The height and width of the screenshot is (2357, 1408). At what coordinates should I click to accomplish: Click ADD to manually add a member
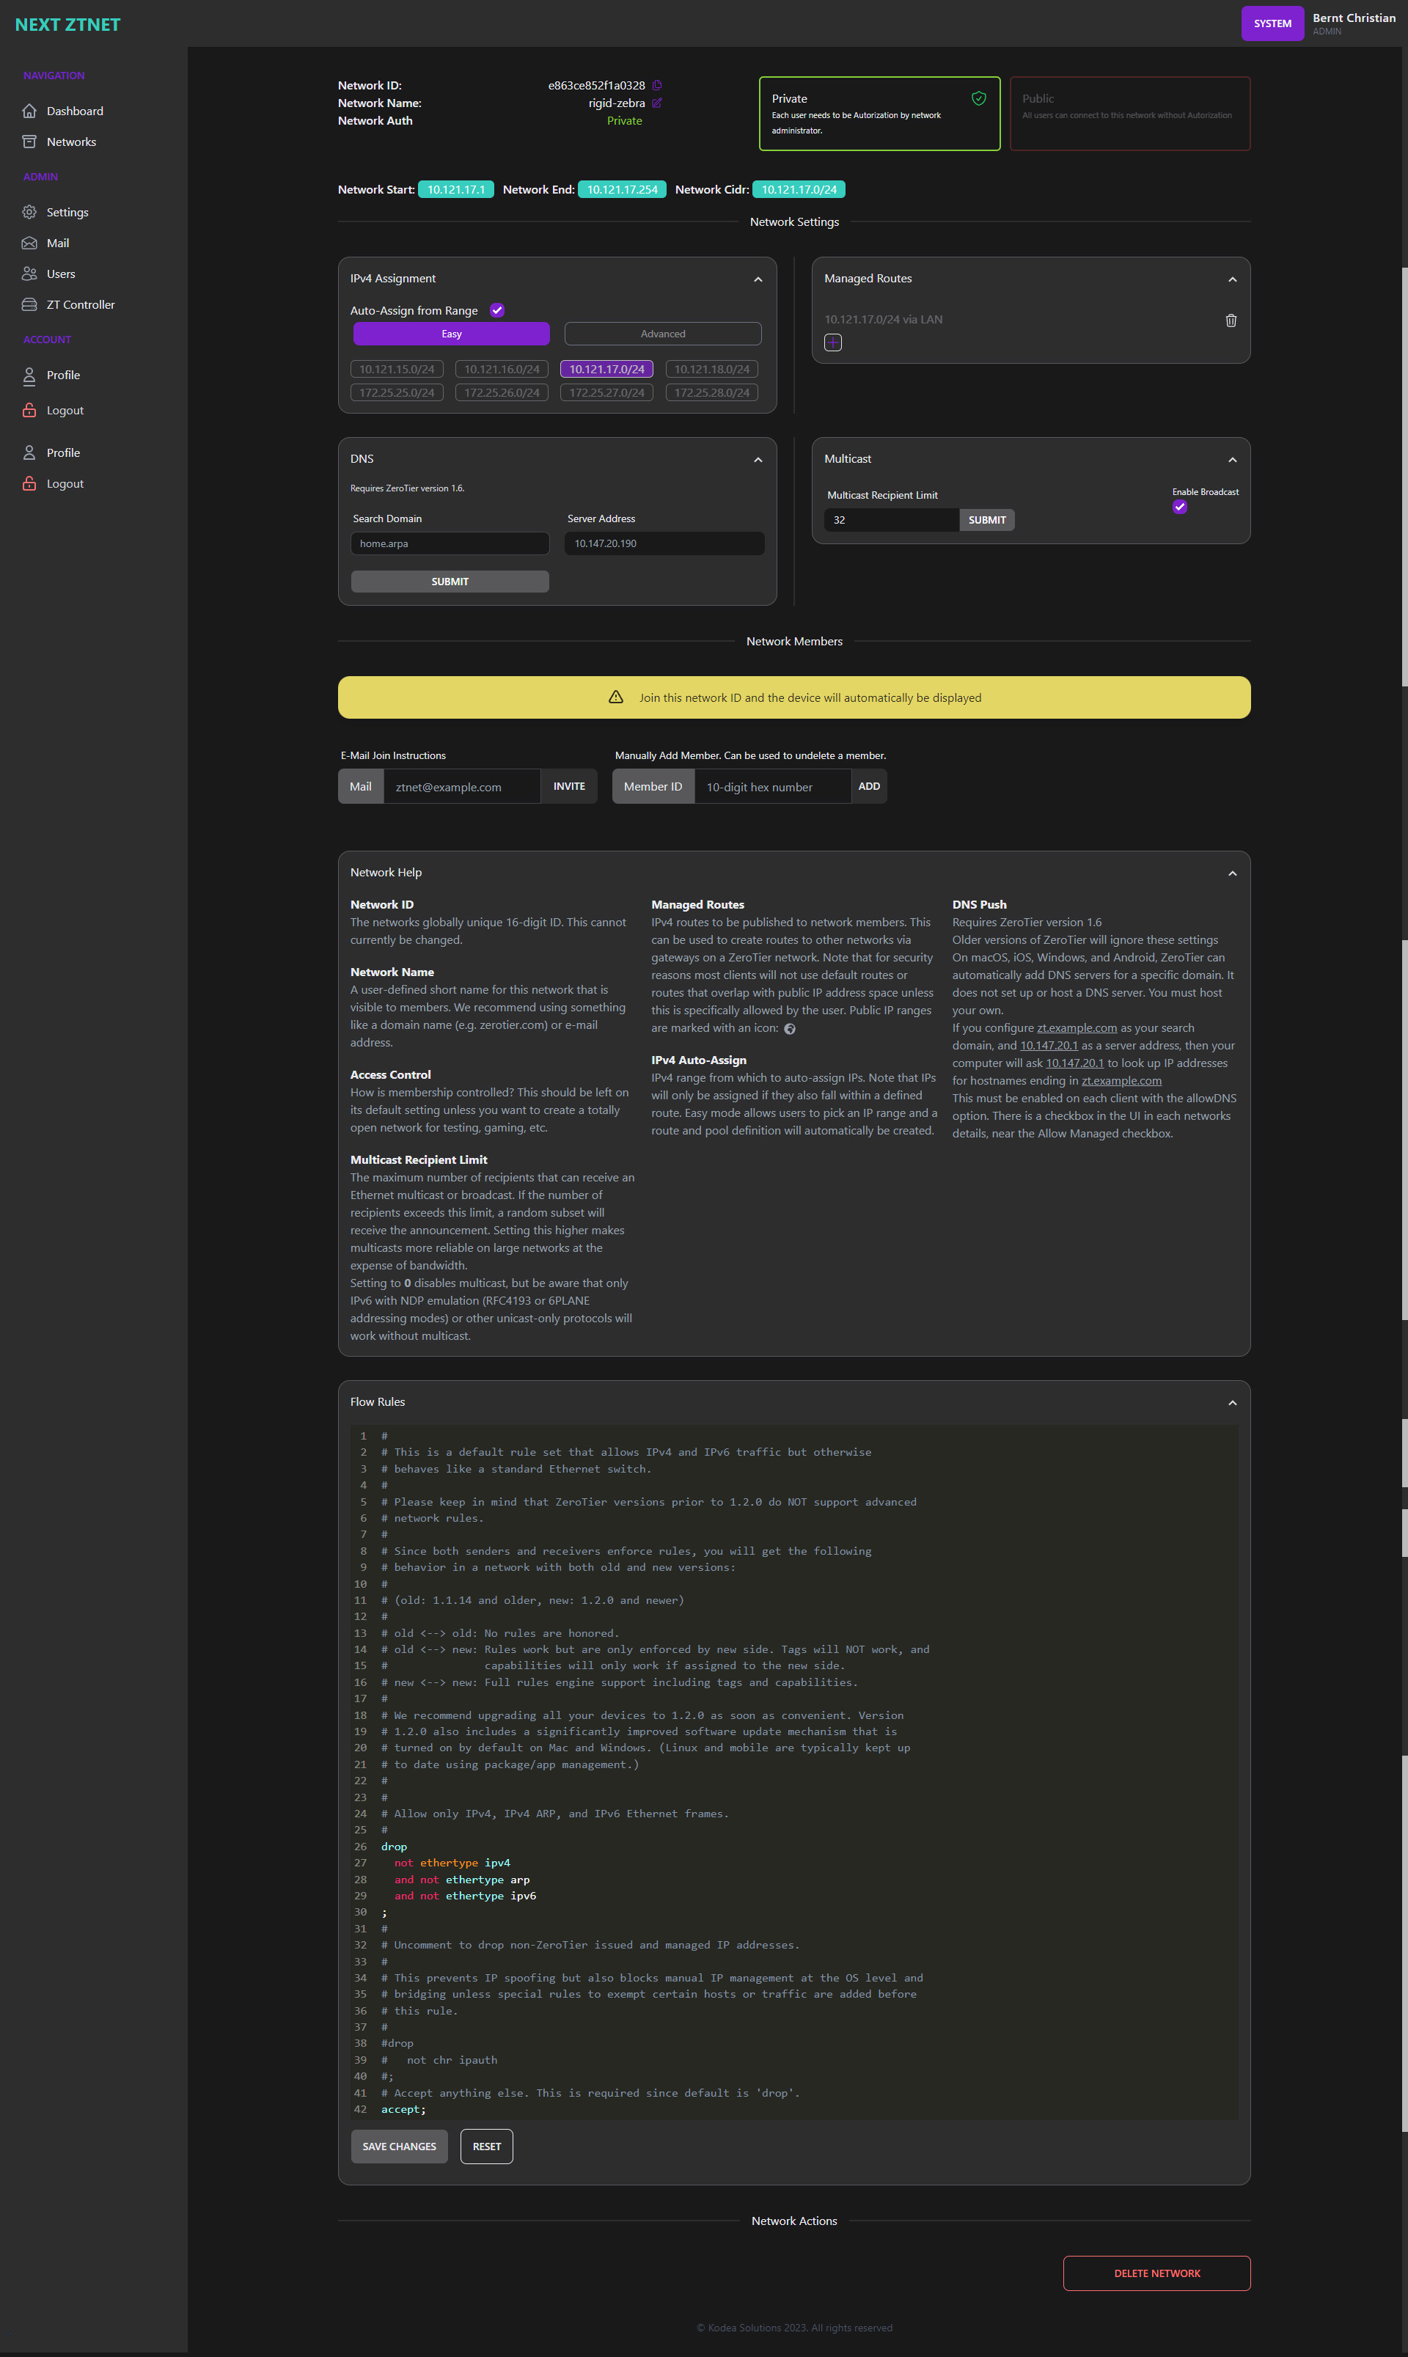[x=869, y=787]
